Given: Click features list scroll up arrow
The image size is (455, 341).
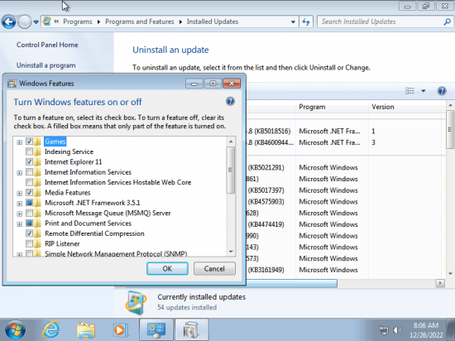Looking at the screenshot, I should coord(231,142).
